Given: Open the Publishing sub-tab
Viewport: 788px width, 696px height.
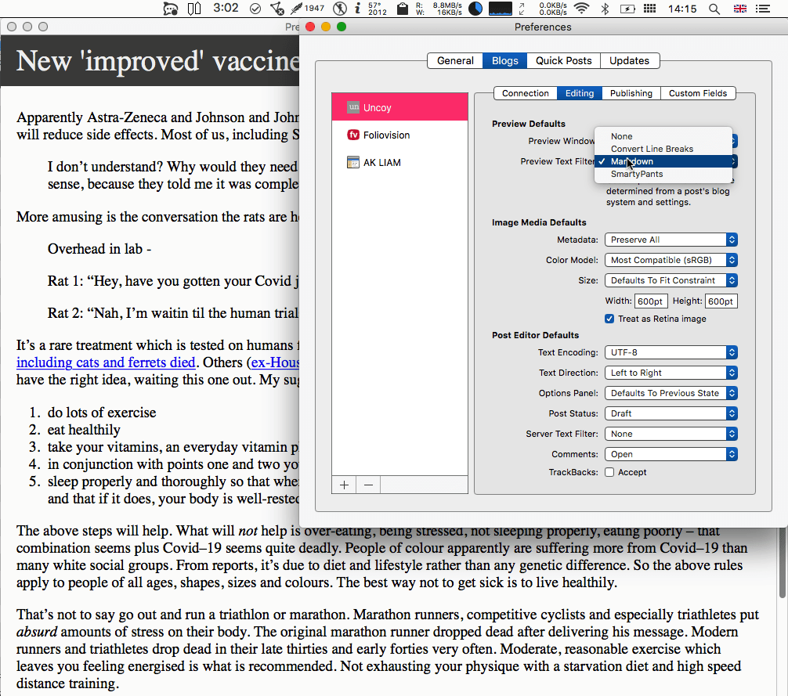Looking at the screenshot, I should (x=631, y=93).
